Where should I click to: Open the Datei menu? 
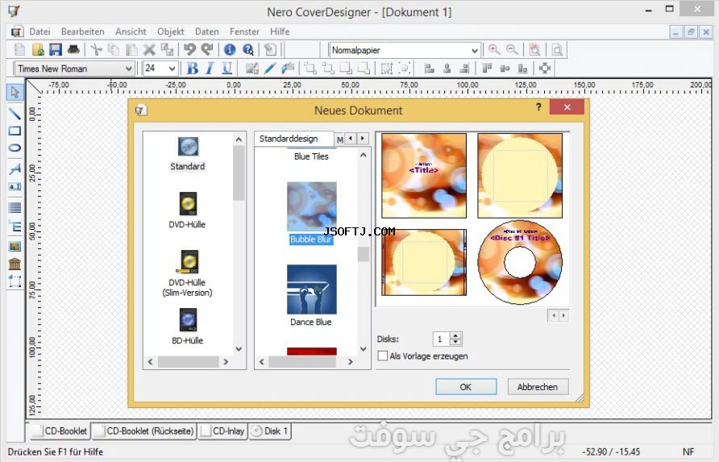39,31
